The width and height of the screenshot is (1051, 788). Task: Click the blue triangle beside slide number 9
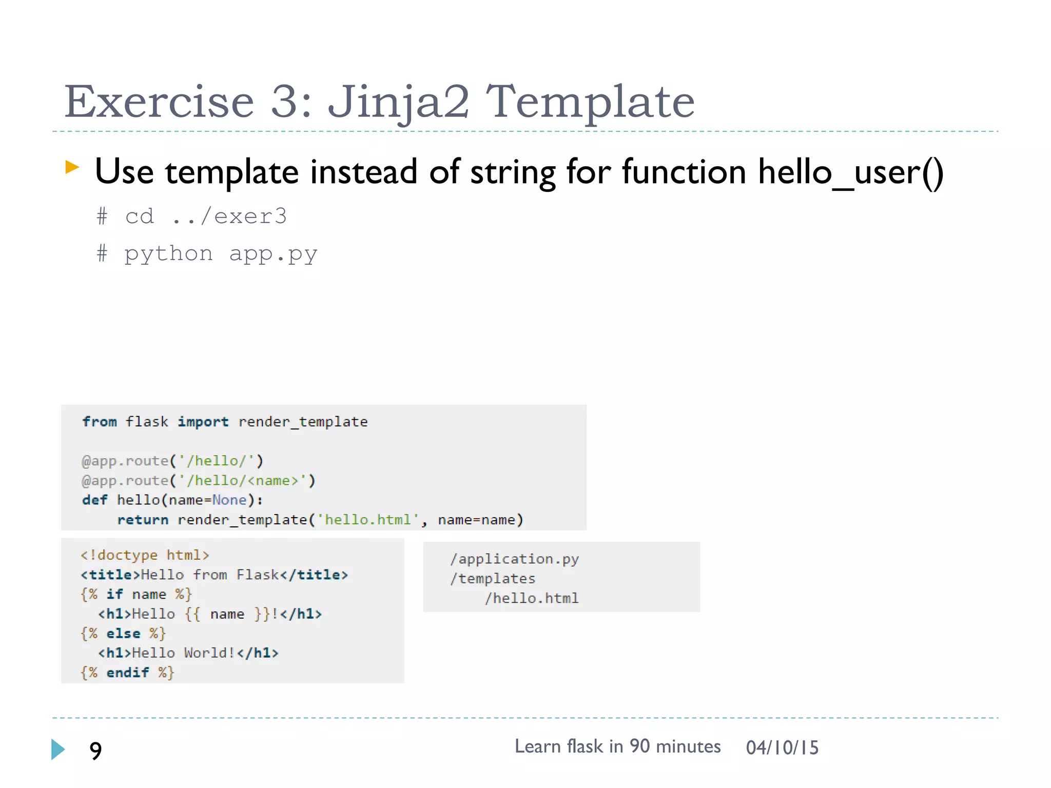point(58,750)
